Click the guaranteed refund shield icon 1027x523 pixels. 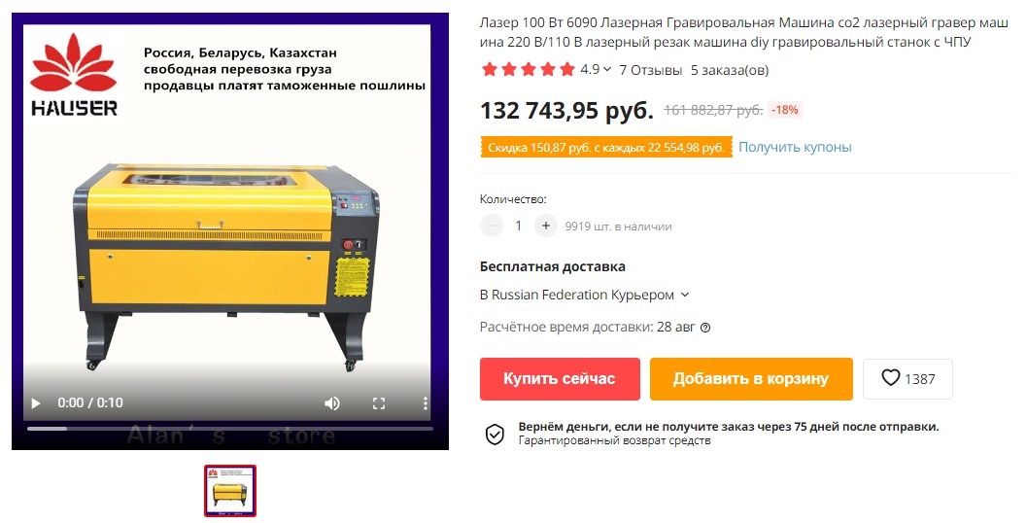[495, 434]
